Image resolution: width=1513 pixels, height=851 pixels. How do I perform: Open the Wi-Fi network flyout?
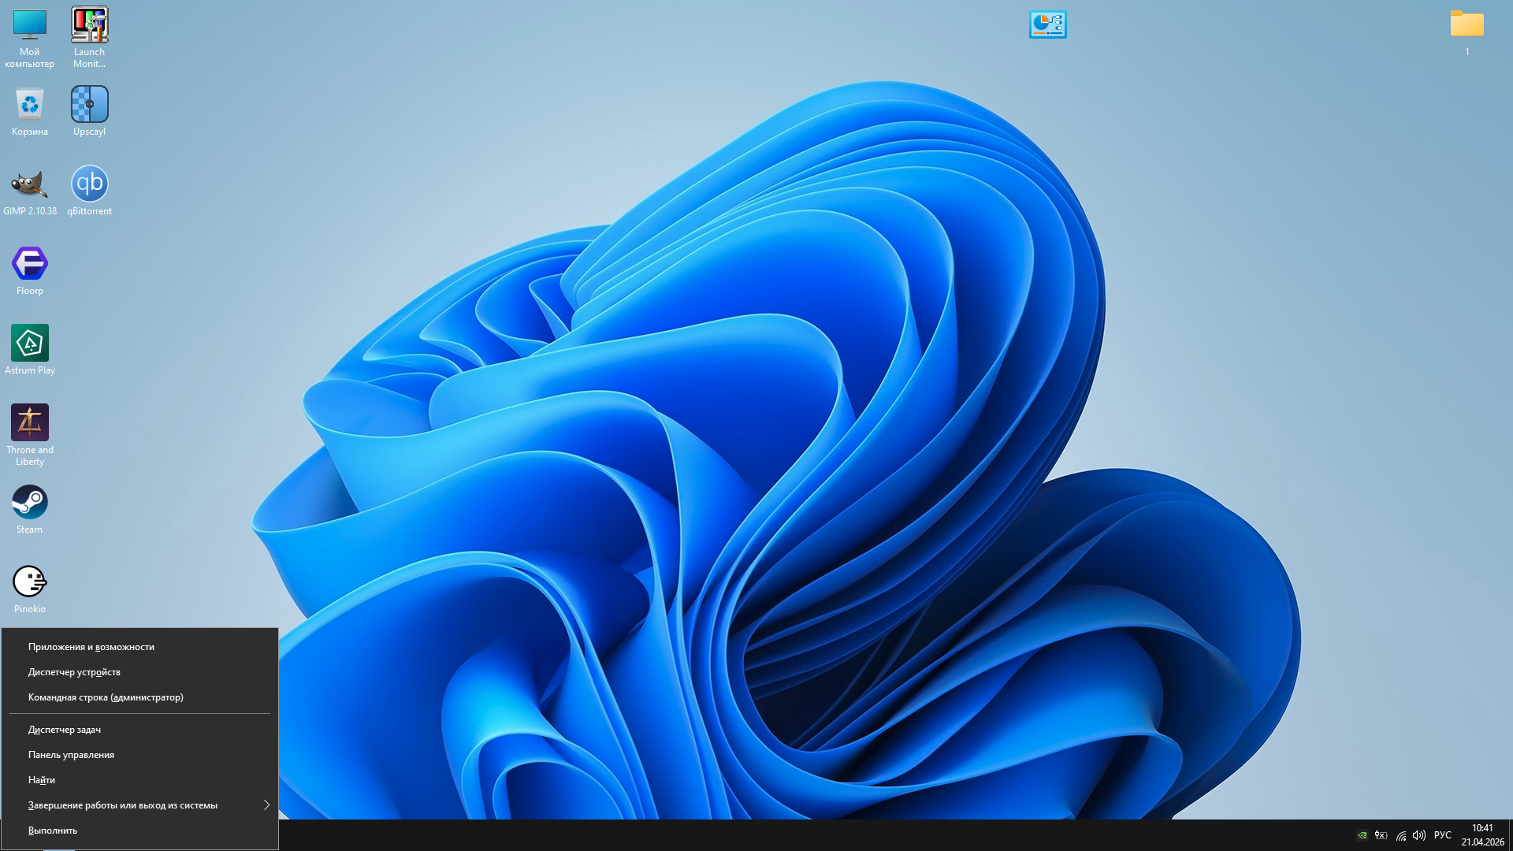[x=1400, y=835]
